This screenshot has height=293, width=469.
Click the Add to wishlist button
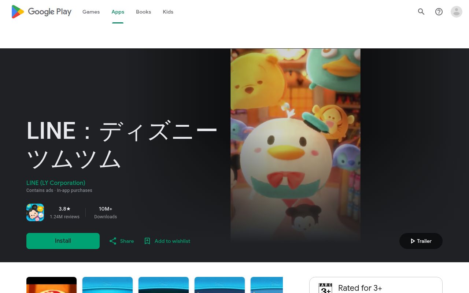167,241
